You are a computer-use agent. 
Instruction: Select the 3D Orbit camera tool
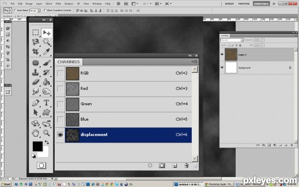[x=46, y=124]
